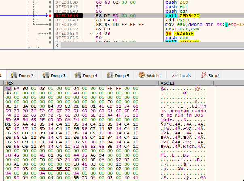Viewport: 244px width, 181px height.
Task: Select the 'test eax,eax' instruction
Action: pos(182,29)
